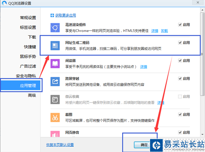
Task: Toggle 启用 checkbox for 跨屏穿越
Action: 180,79
